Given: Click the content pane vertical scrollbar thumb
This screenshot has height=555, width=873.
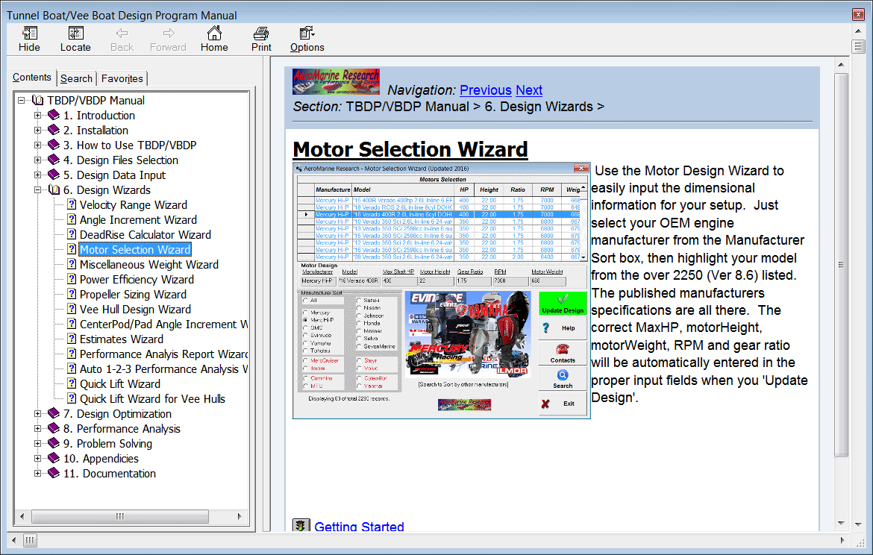Looking at the screenshot, I should tap(841, 265).
